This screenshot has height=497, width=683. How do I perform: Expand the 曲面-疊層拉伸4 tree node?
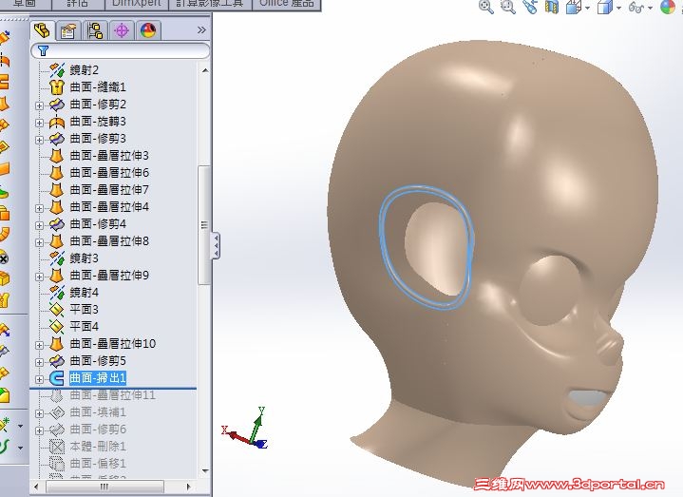click(x=39, y=208)
